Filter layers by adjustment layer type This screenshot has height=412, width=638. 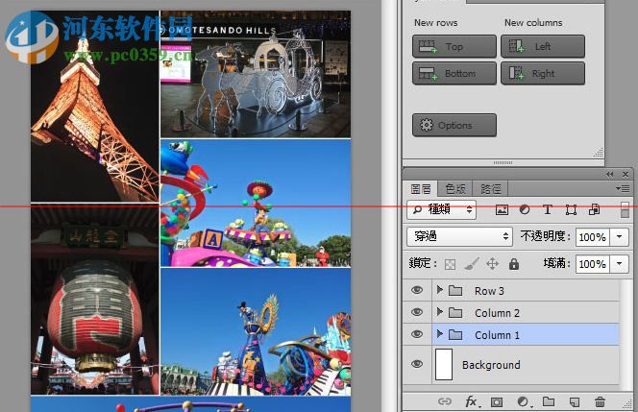(525, 210)
